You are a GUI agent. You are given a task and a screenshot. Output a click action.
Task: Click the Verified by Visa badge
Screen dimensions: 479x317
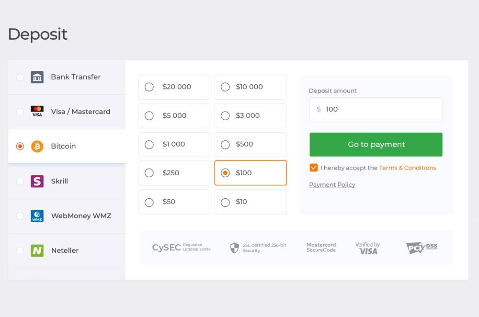[367, 247]
